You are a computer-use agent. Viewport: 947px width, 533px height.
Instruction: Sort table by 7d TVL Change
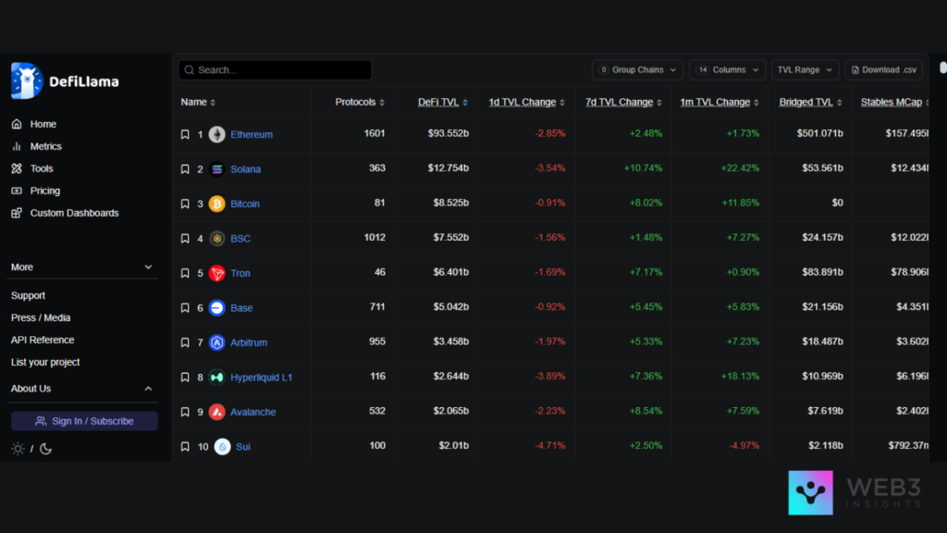point(623,102)
